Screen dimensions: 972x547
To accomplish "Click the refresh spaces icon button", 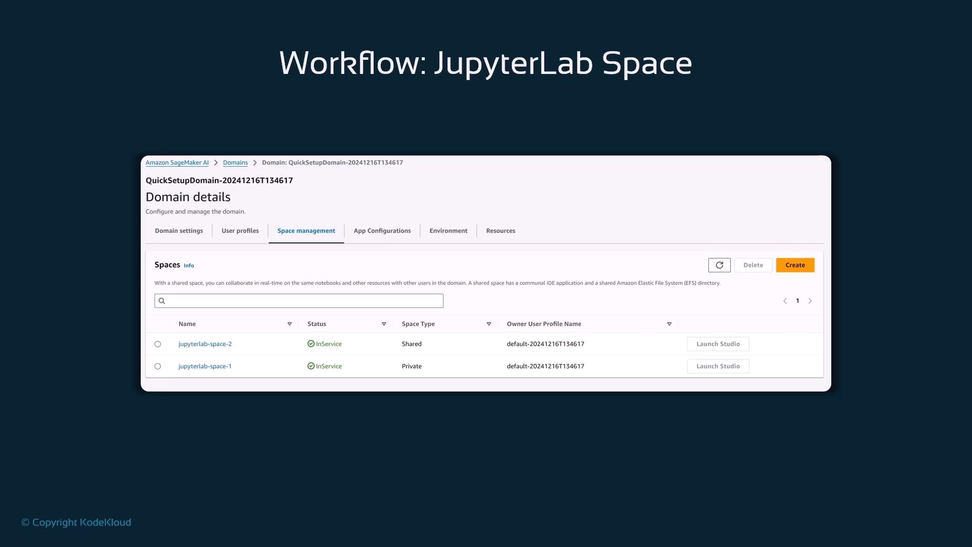I will pos(719,265).
